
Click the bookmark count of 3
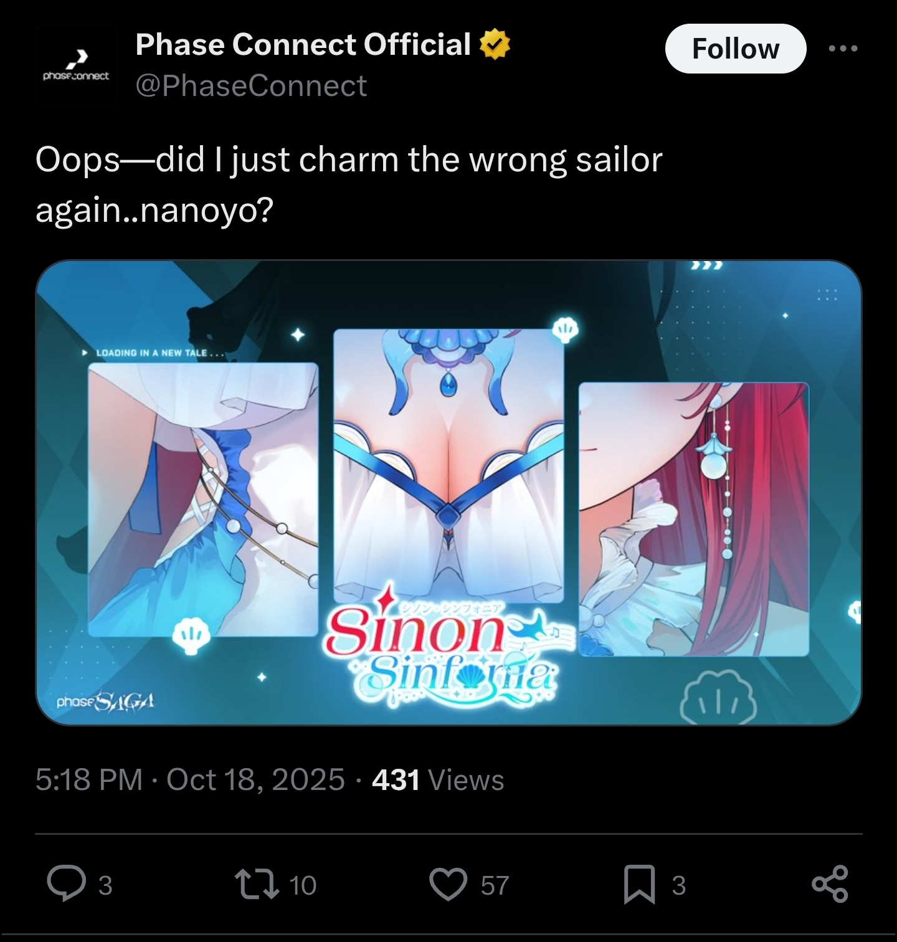tap(679, 885)
